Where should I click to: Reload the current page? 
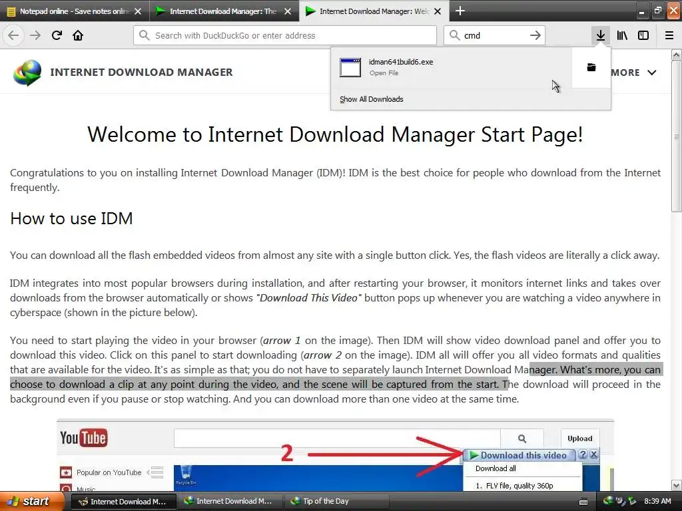click(57, 35)
